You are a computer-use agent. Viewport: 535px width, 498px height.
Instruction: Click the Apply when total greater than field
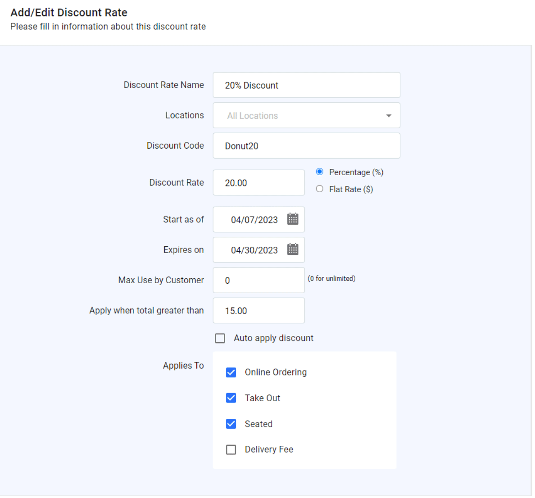pyautogui.click(x=258, y=311)
